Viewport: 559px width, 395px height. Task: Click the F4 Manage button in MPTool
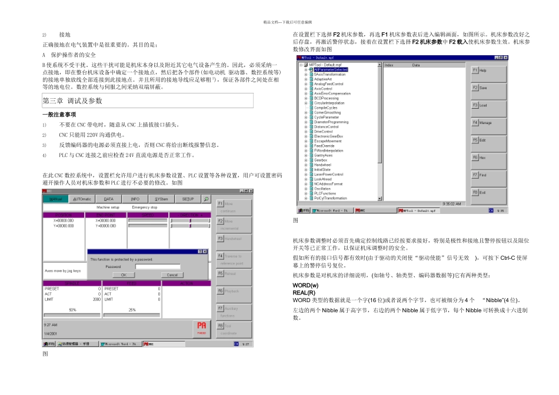pos(488,126)
